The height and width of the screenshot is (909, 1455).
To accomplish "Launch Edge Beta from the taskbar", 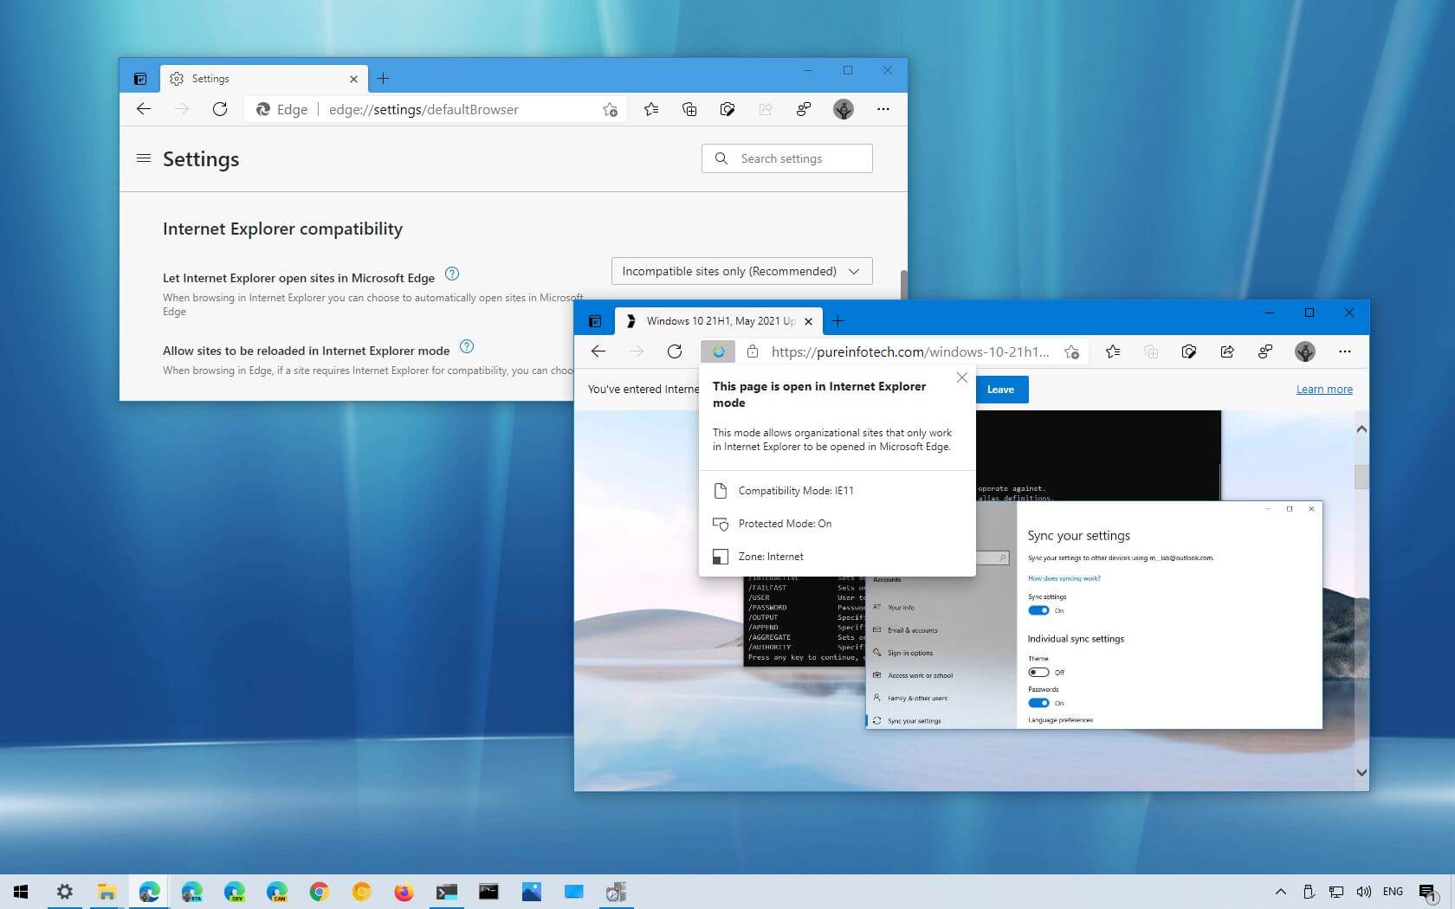I will tap(192, 891).
